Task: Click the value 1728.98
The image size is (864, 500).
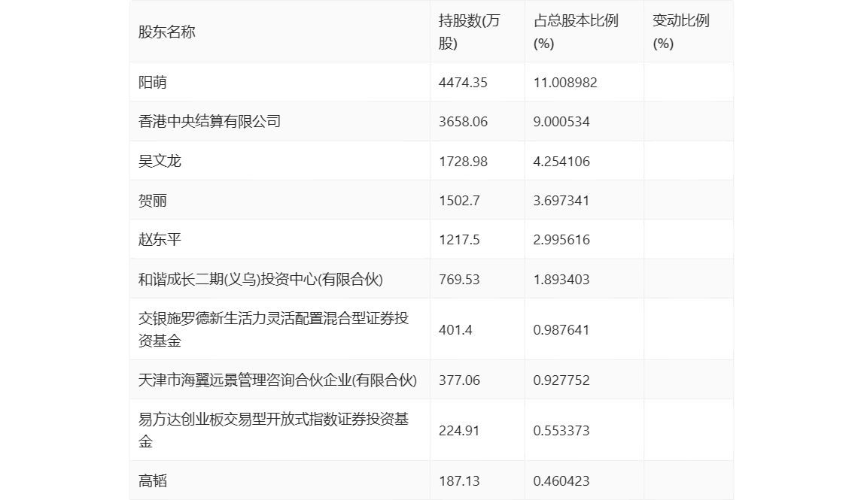Action: (463, 161)
